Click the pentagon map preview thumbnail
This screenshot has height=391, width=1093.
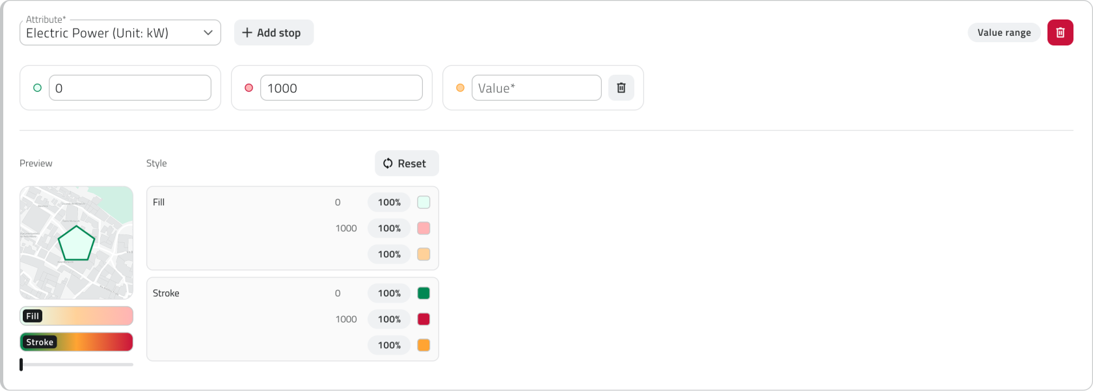click(x=76, y=243)
